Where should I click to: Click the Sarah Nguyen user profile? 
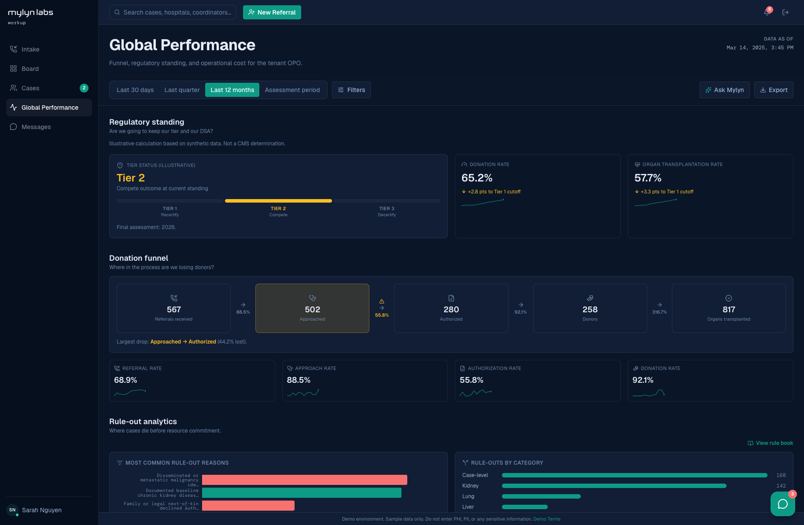pos(49,510)
